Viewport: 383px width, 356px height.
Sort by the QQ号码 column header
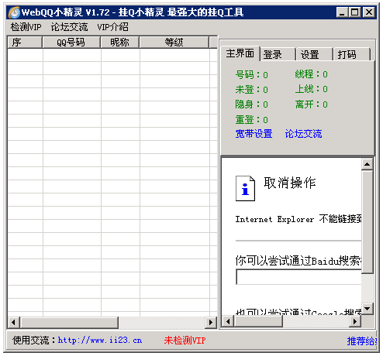click(71, 43)
